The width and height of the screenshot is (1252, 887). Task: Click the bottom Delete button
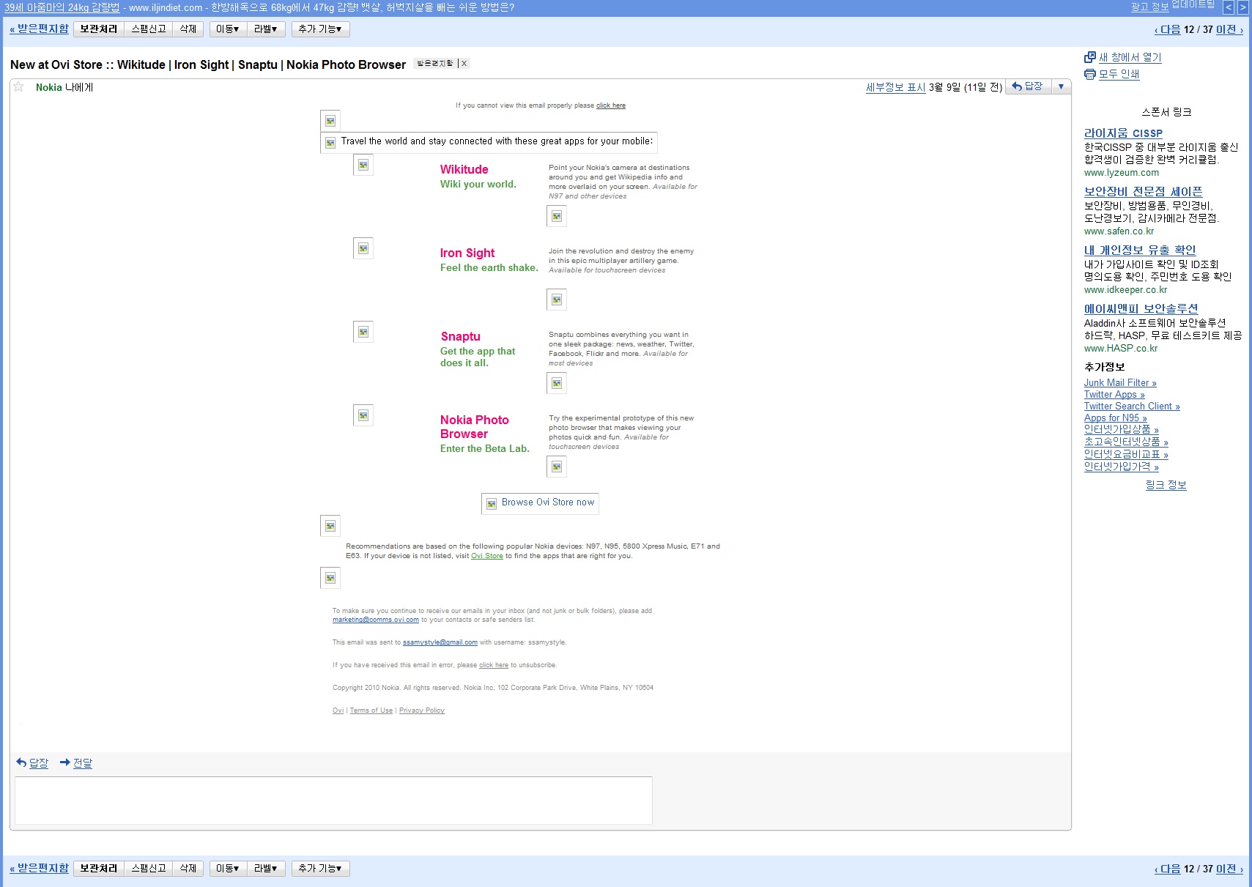(x=188, y=869)
